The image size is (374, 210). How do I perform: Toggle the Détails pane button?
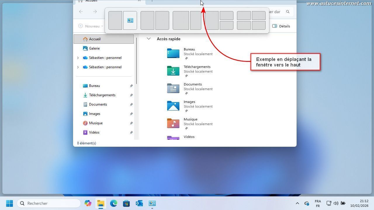281,26
